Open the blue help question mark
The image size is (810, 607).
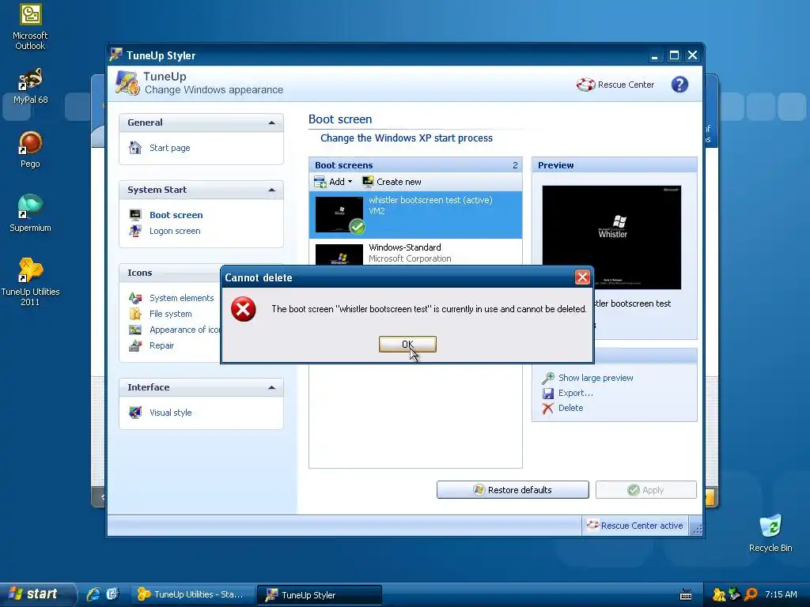679,84
